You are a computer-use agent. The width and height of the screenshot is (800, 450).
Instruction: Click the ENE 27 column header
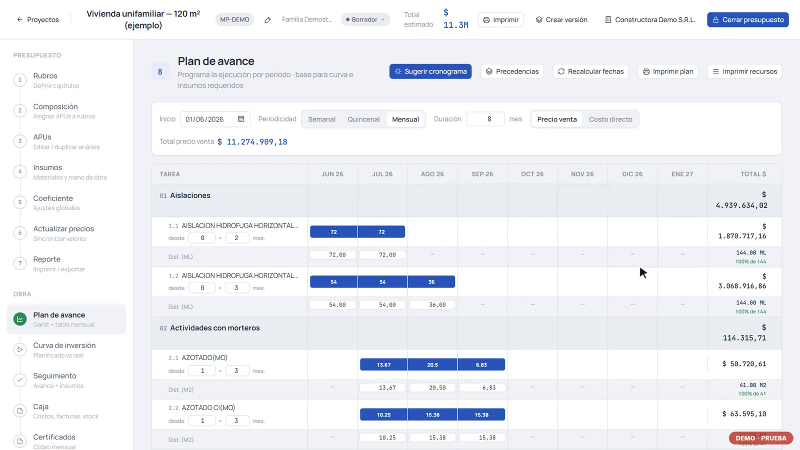click(x=682, y=174)
